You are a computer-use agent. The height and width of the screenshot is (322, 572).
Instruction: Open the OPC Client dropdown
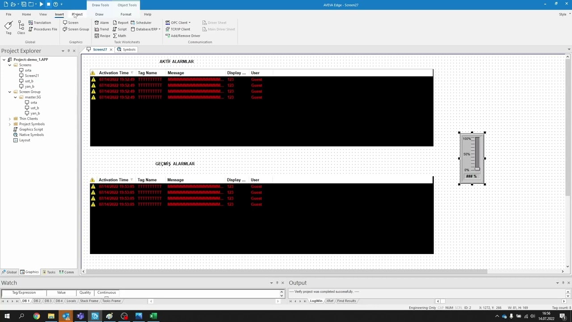(x=178, y=22)
